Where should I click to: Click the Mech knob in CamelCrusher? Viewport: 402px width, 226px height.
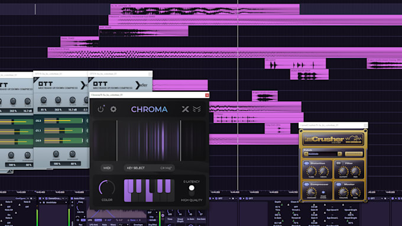323,171
